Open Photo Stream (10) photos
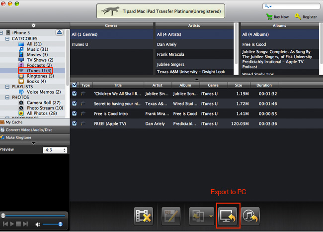 click(45, 108)
